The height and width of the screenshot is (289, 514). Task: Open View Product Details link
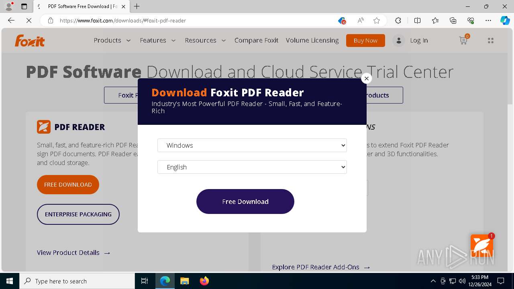[73, 252]
